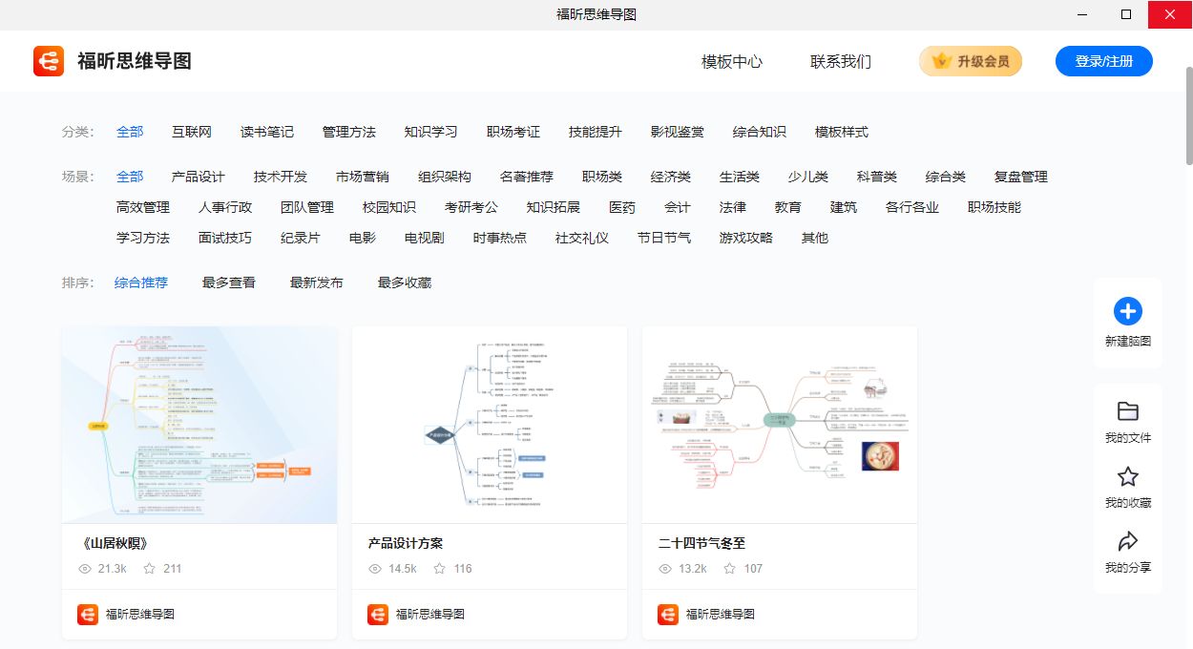
Task: Open 我的分享 share icon in the sidebar
Action: pyautogui.click(x=1128, y=540)
